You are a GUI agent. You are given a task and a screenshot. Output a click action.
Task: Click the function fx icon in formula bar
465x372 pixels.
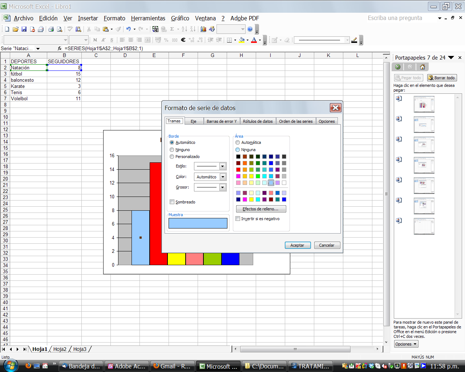(x=60, y=48)
